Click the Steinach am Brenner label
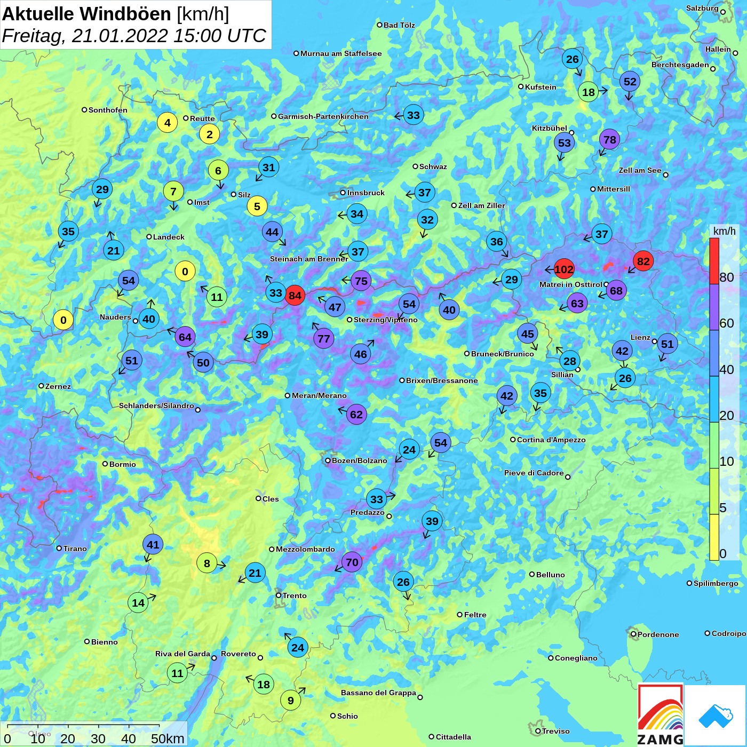The image size is (747, 747). click(309, 259)
